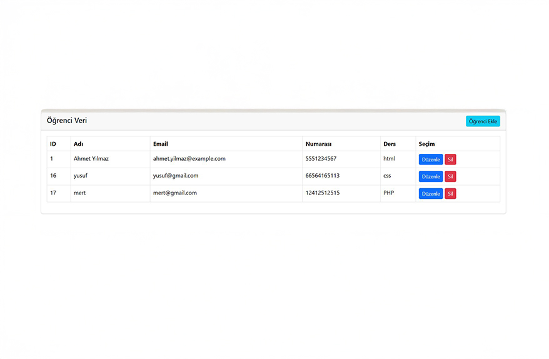Screen dimensions: 549x359
Task: Delete Ahmet Yılmaz with the Sil button
Action: tap(450, 159)
